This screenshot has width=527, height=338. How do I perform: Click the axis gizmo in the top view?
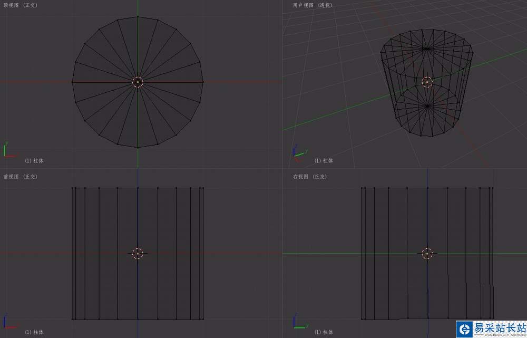click(10, 150)
